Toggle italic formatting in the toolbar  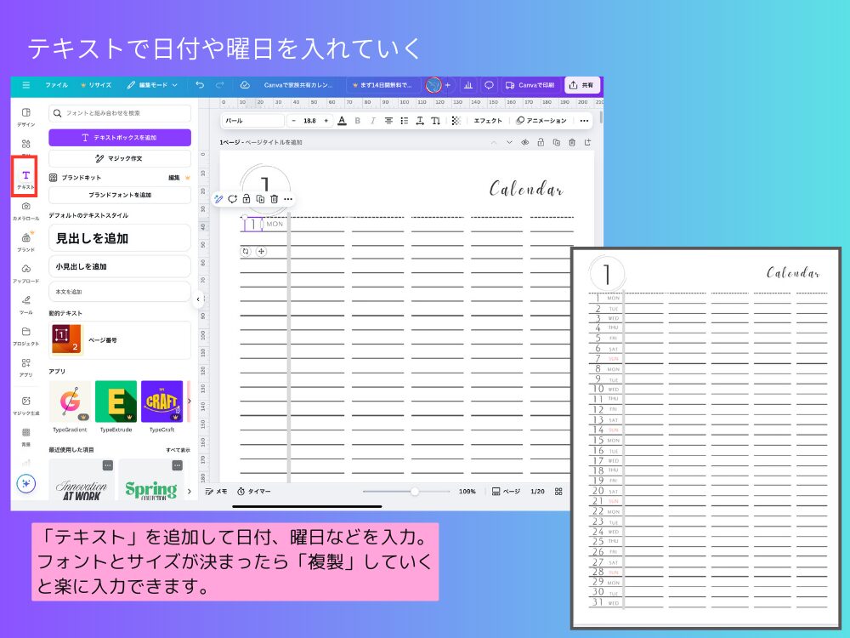372,120
